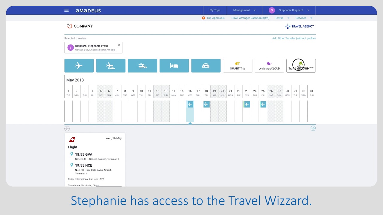This screenshot has width=383, height=215.
Task: Open cytric AppCLOUD
Action: click(269, 66)
